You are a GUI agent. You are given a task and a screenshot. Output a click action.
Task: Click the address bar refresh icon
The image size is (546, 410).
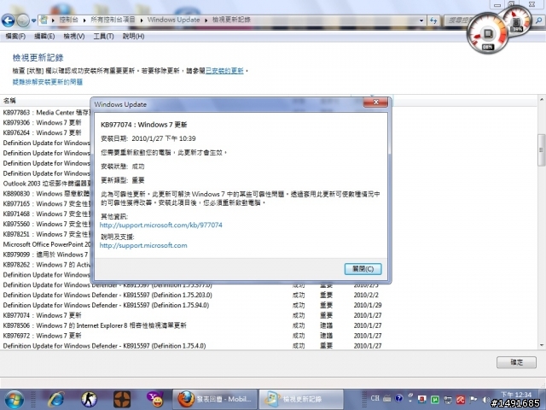pyautogui.click(x=433, y=20)
